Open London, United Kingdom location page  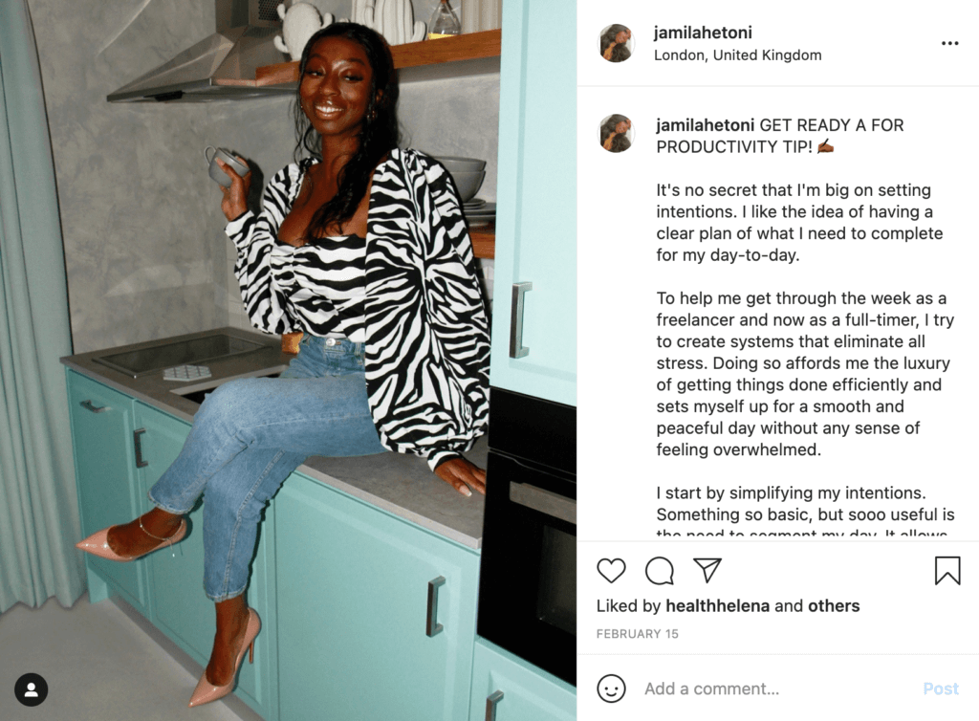coord(737,55)
